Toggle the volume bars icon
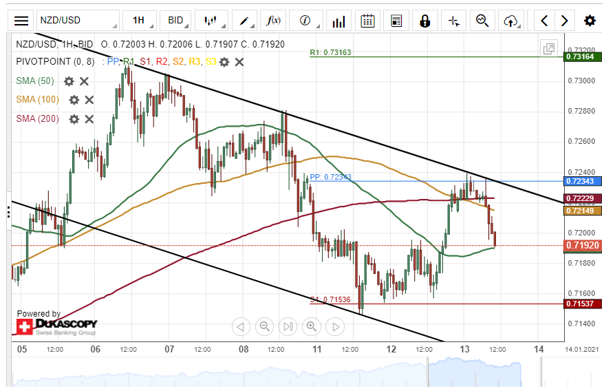 click(x=338, y=21)
